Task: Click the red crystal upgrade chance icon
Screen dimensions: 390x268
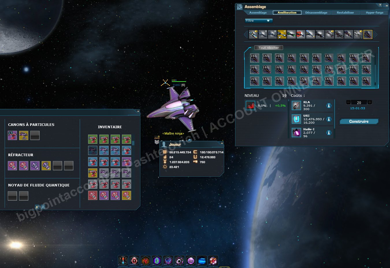Action: point(250,105)
